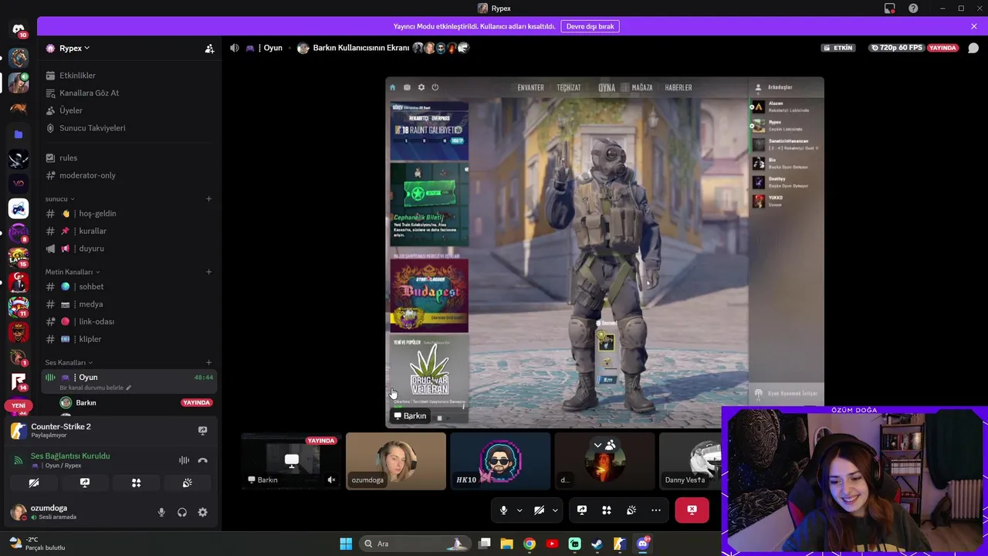The width and height of the screenshot is (988, 556).
Task: Toggle camera in call controls
Action: click(540, 510)
